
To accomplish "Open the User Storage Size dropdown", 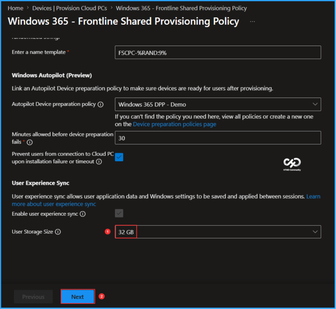I will click(x=218, y=232).
